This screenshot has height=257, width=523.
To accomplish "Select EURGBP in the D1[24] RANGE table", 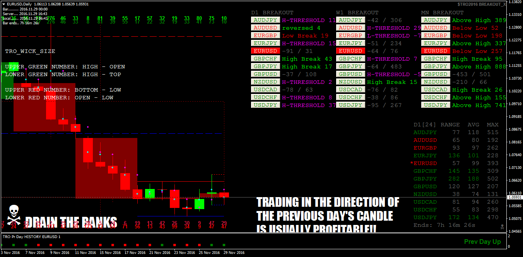I will click(x=425, y=148).
